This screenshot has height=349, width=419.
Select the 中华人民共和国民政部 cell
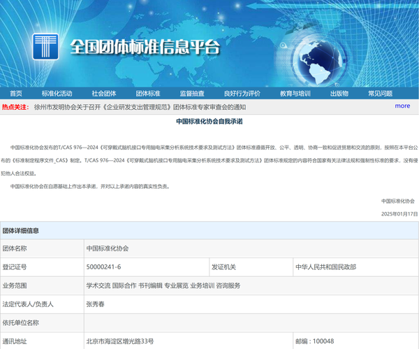click(355, 267)
